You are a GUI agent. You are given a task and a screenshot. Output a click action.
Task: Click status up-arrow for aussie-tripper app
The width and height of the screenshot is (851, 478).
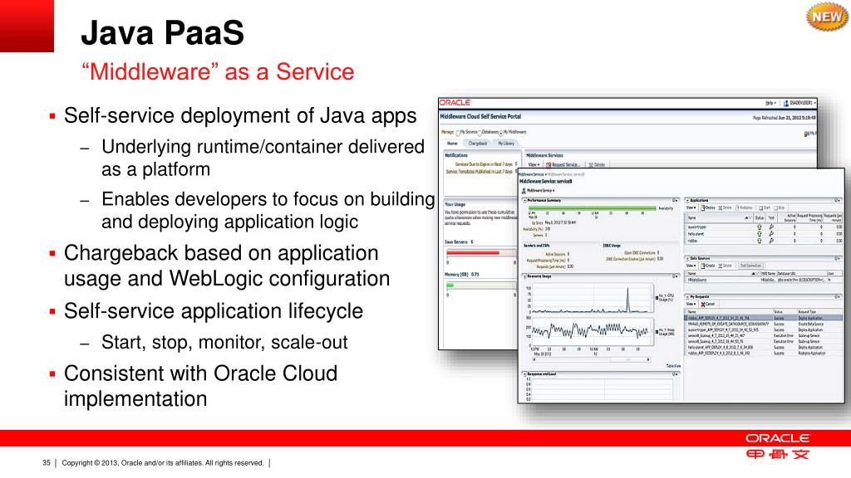[x=760, y=227]
